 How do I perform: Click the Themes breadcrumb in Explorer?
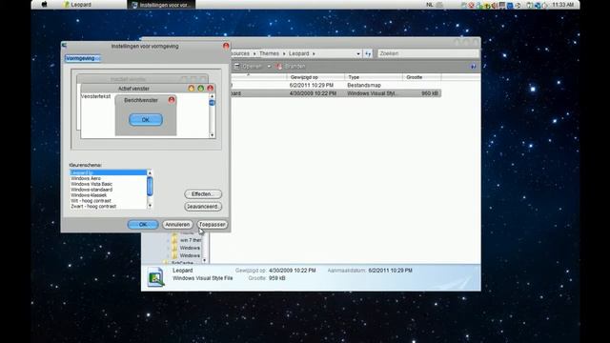pos(269,53)
